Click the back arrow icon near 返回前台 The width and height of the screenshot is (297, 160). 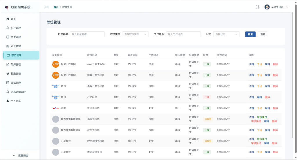coord(14,155)
